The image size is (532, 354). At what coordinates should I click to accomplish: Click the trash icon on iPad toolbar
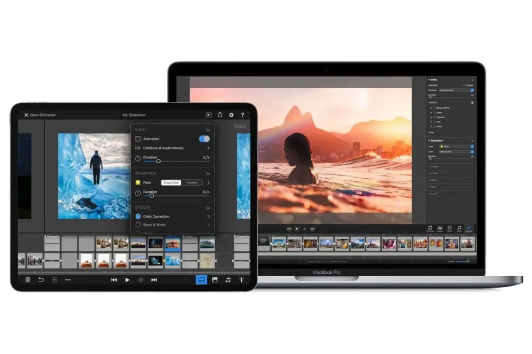pos(28,280)
